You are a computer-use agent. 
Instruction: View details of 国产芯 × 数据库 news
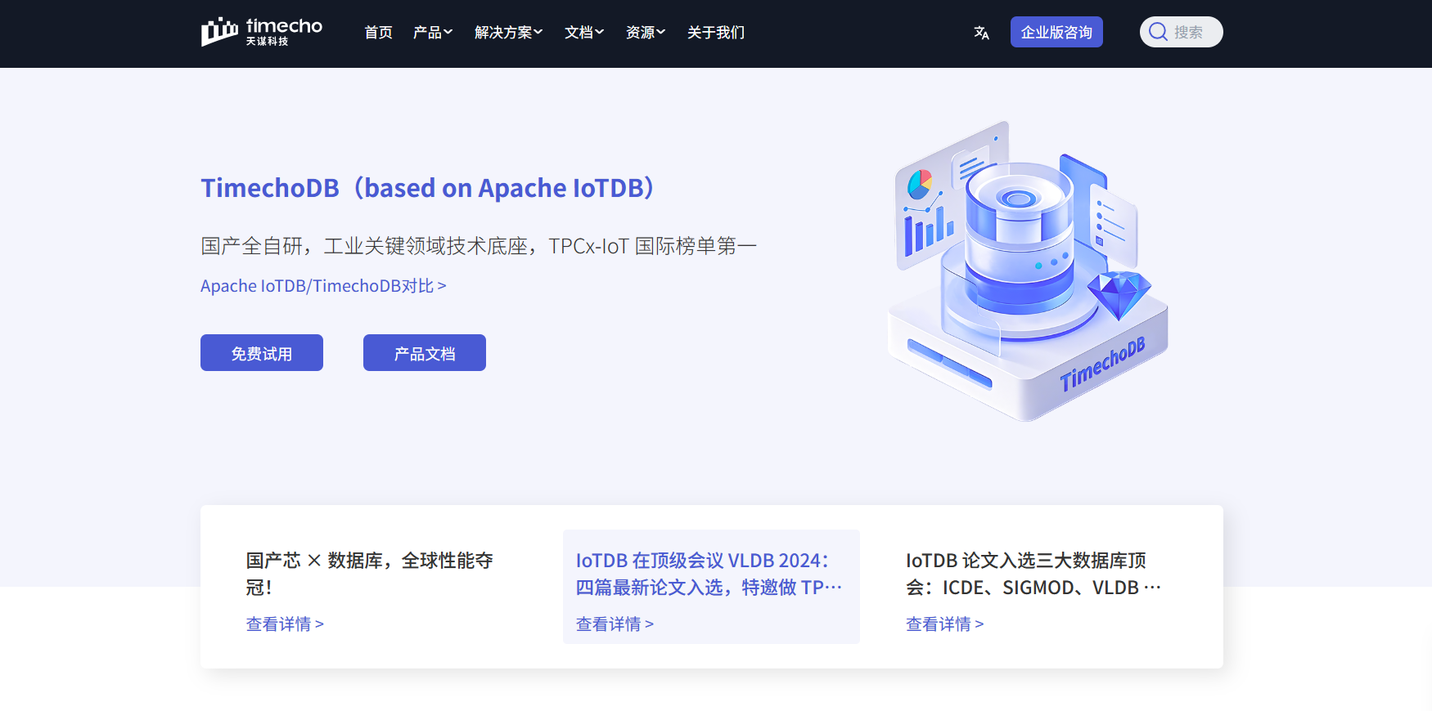click(285, 624)
